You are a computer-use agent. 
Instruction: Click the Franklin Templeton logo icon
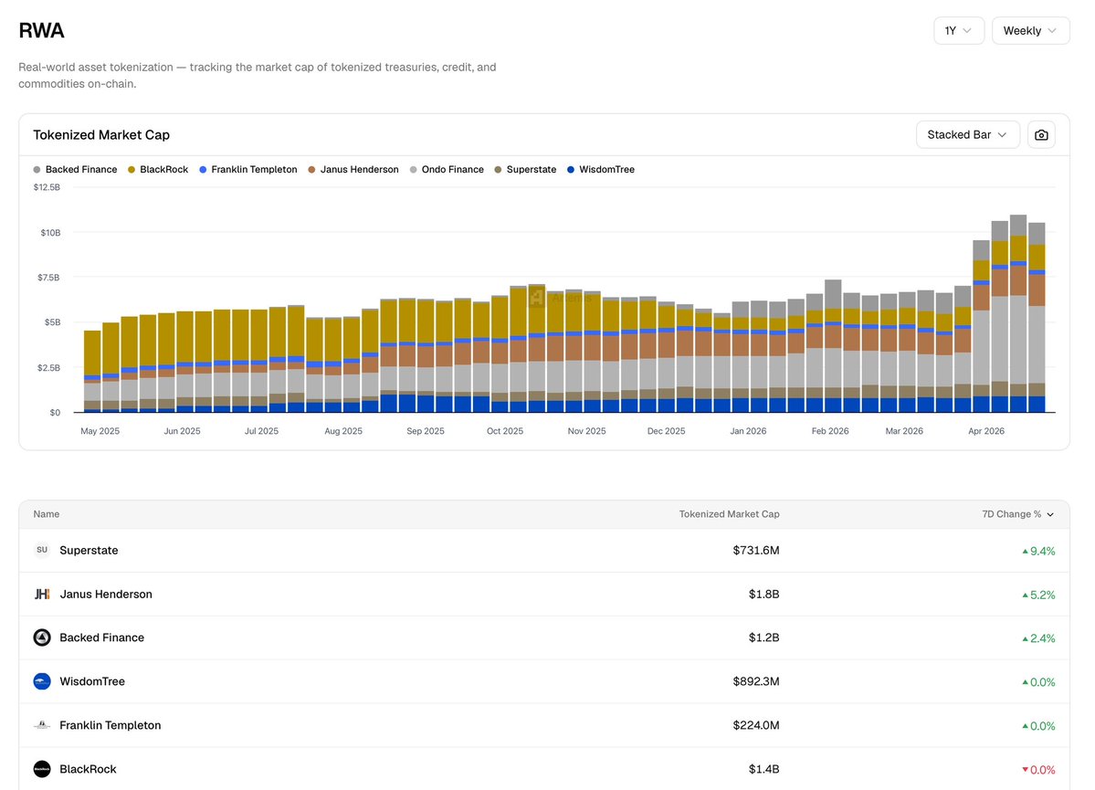42,725
